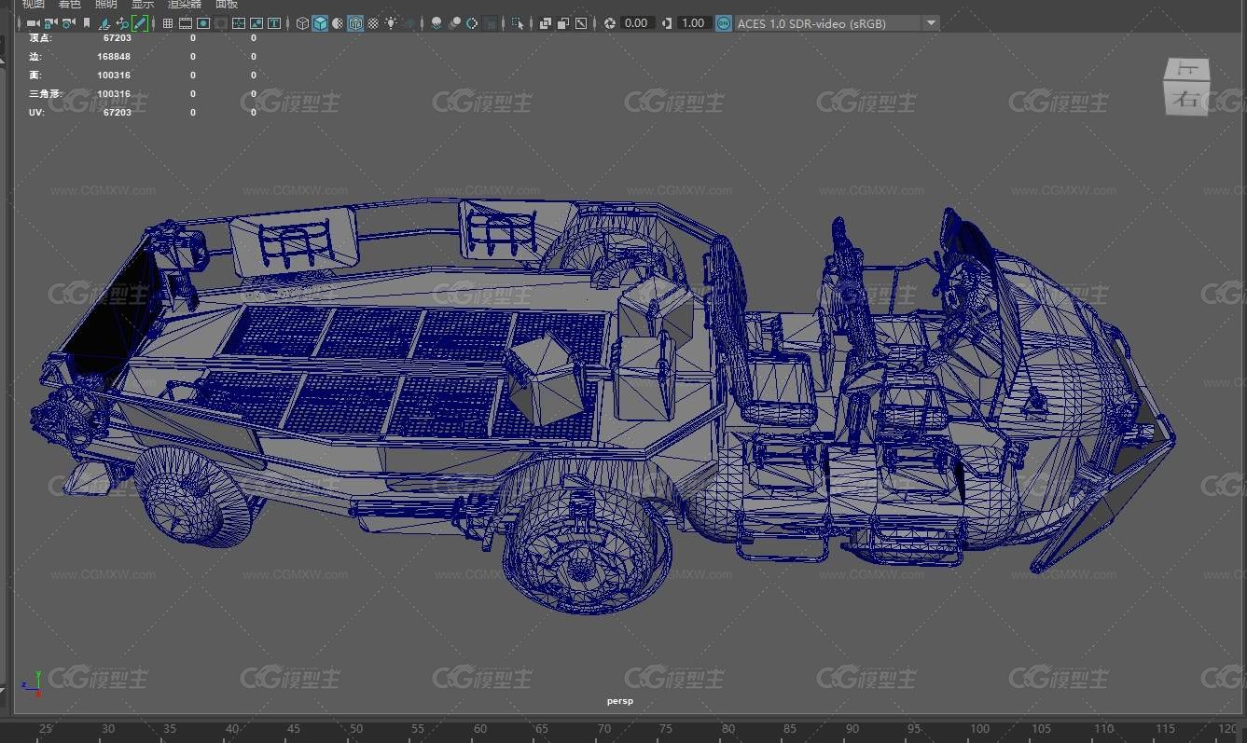
Task: Open the 照明 (Lighting) panel menu
Action: point(106,4)
